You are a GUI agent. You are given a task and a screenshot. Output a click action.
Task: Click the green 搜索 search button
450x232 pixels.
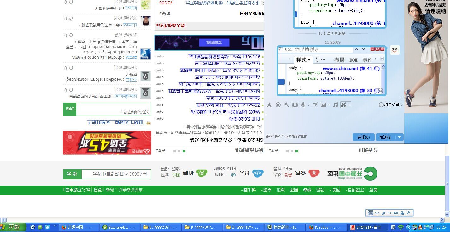72,174
